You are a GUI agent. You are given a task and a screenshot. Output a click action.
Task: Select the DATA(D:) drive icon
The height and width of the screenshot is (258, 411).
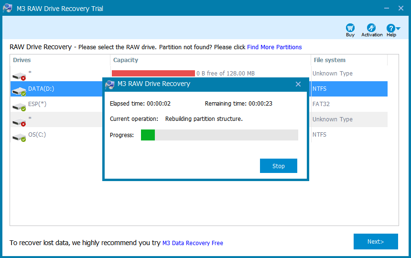(x=19, y=91)
